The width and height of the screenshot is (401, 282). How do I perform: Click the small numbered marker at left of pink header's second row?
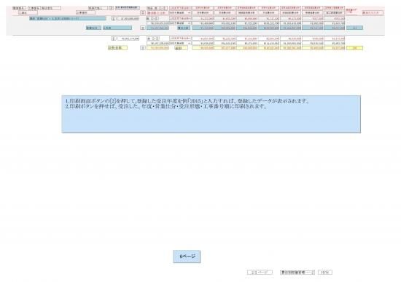point(143,12)
